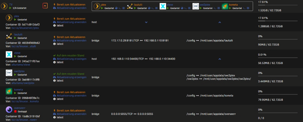Open the alturismo/owi2plex repository link

point(23,83)
